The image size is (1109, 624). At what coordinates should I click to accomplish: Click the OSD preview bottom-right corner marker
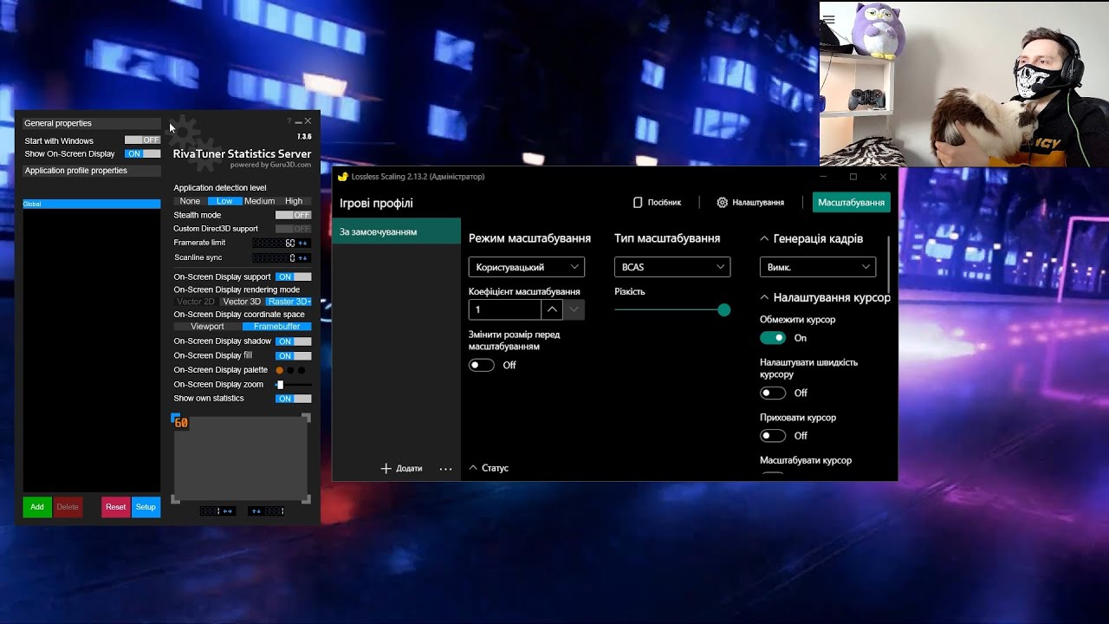coord(306,498)
